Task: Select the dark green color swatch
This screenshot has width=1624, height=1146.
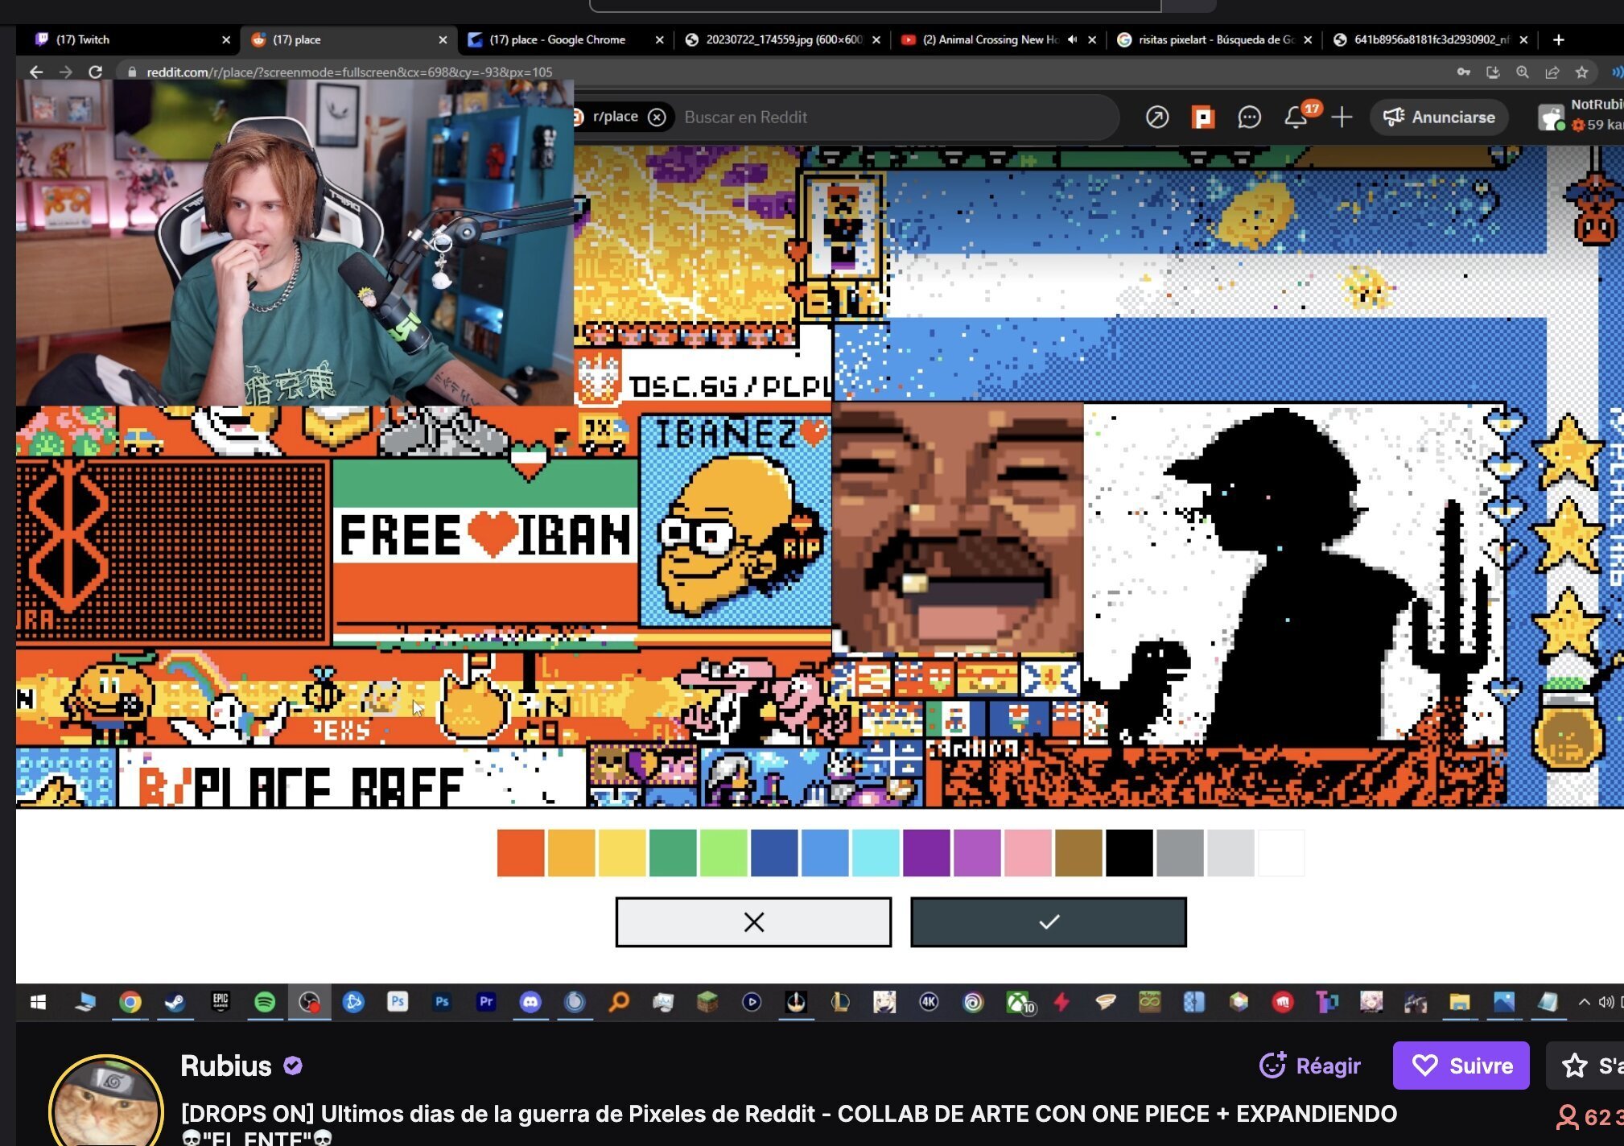Action: click(x=673, y=853)
